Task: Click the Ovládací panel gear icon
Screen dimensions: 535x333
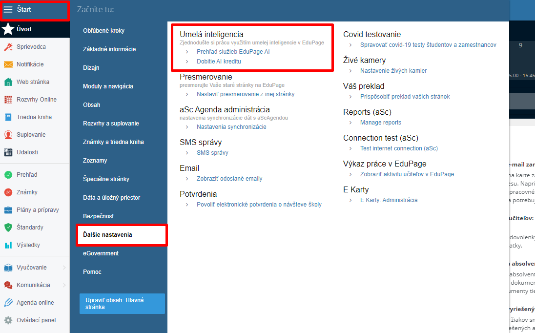Action: coord(8,320)
